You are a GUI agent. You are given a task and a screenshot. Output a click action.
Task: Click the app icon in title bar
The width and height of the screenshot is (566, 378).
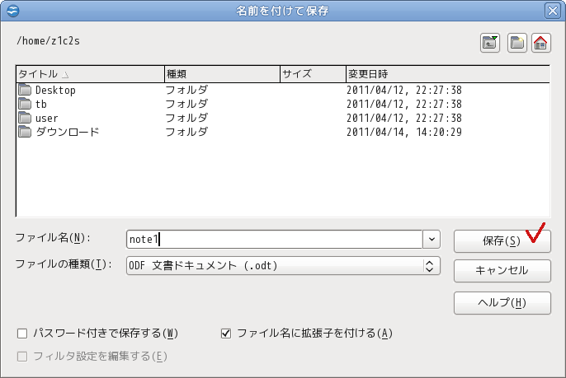[x=13, y=11]
